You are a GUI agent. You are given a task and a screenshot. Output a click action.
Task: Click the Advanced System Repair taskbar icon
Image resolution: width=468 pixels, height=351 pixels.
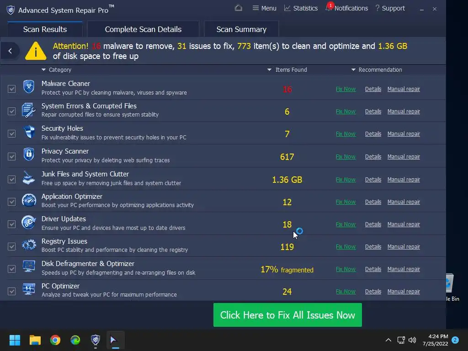(96, 340)
